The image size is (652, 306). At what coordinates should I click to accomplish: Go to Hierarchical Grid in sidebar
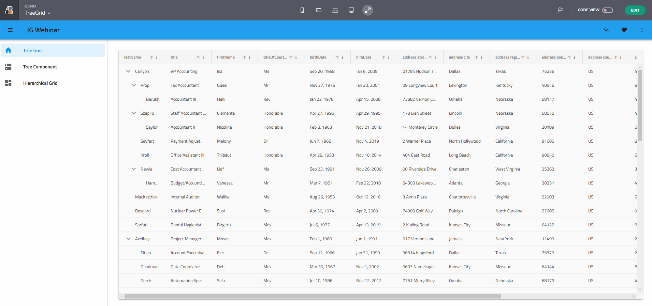(x=40, y=83)
